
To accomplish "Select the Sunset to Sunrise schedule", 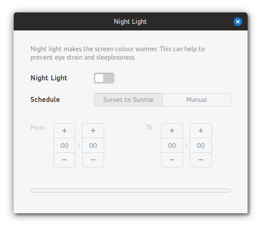I will click(128, 100).
